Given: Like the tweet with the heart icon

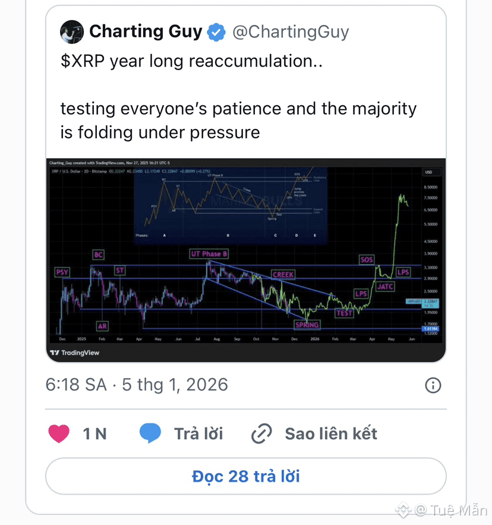Looking at the screenshot, I should coord(59,433).
